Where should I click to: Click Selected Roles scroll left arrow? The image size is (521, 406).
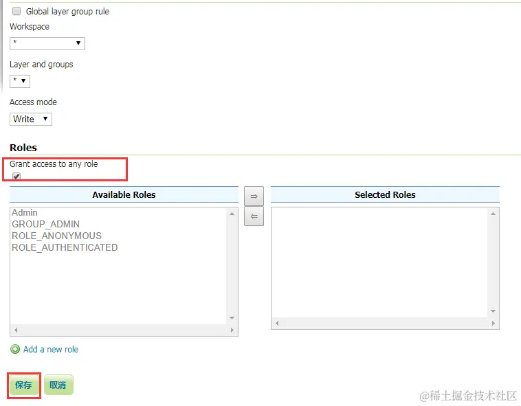277,323
